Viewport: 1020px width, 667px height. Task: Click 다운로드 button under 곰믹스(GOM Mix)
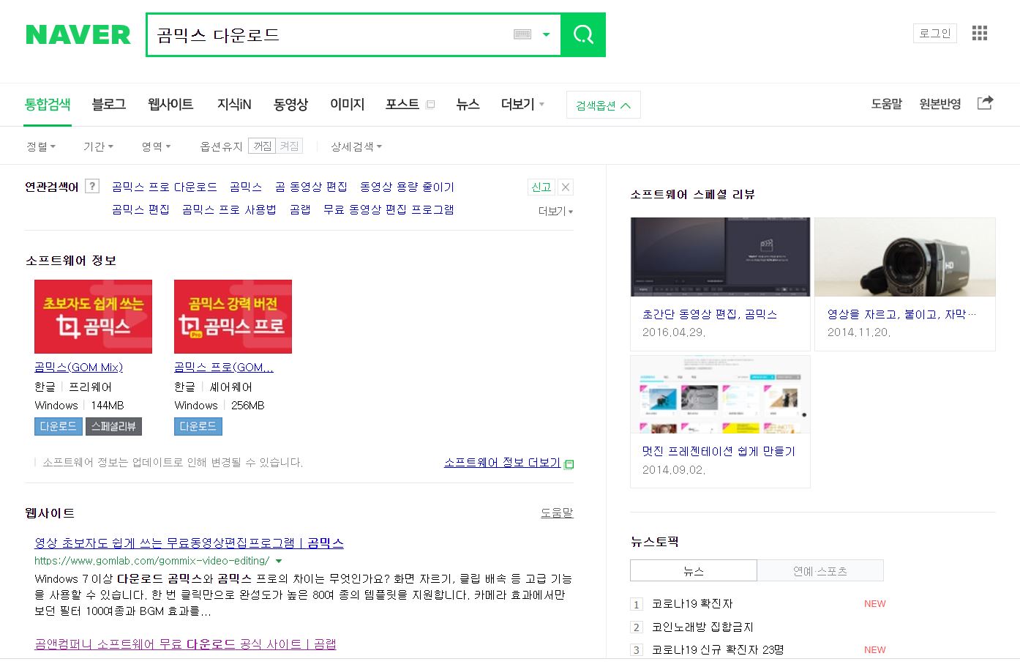pyautogui.click(x=58, y=426)
